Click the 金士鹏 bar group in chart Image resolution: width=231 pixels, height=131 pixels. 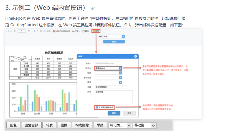click(37, 101)
